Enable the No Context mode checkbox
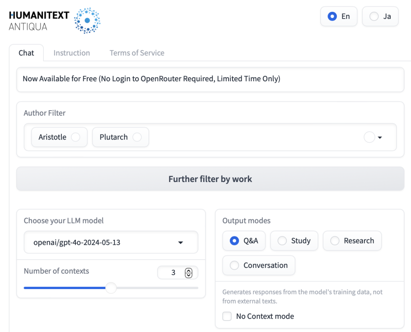 click(x=227, y=316)
